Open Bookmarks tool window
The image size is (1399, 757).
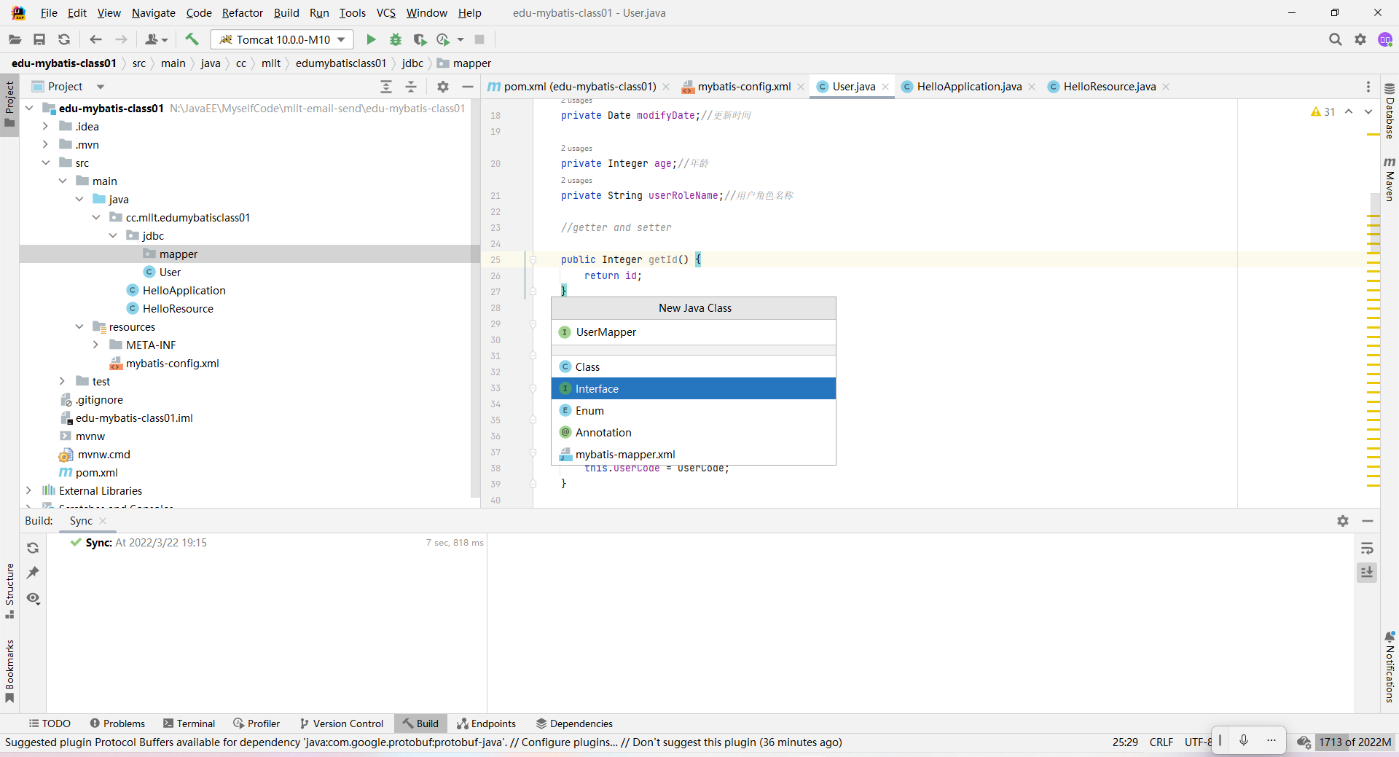pyautogui.click(x=9, y=670)
